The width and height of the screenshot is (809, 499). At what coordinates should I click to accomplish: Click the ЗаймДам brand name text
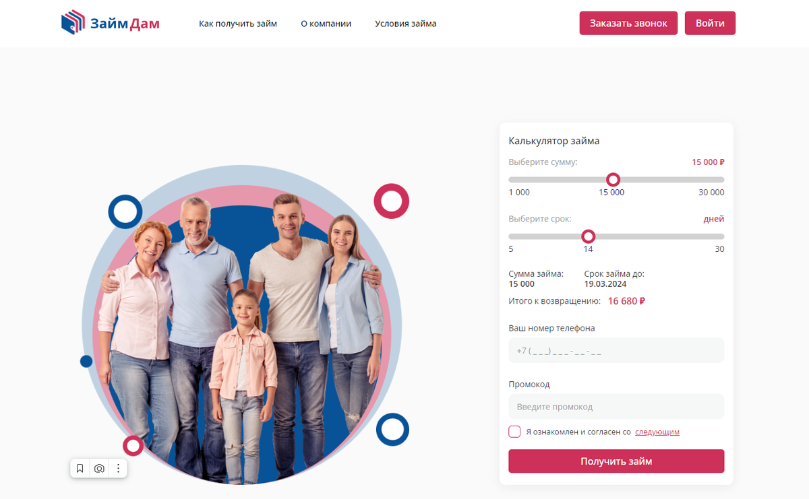[125, 24]
